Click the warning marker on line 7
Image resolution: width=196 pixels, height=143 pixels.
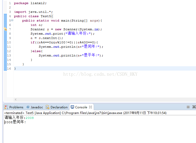(5, 29)
